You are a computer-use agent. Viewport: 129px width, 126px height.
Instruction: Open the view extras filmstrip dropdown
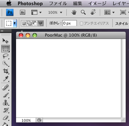coord(36,12)
